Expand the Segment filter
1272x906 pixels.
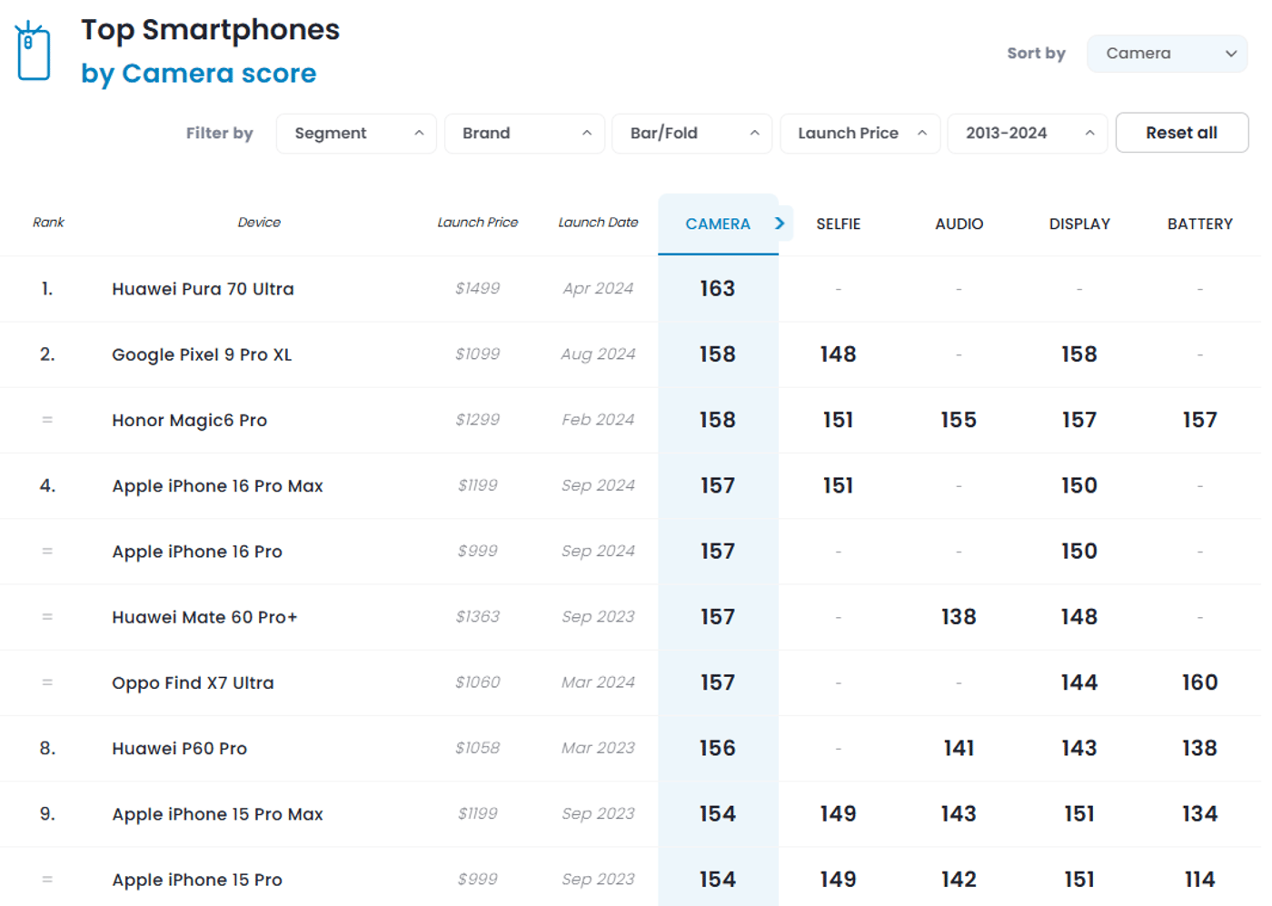(356, 134)
